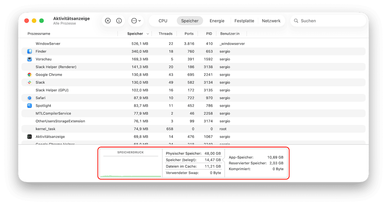Viewport: 387px width, 206px height.
Task: Open process info with the i icon
Action: coord(119,21)
